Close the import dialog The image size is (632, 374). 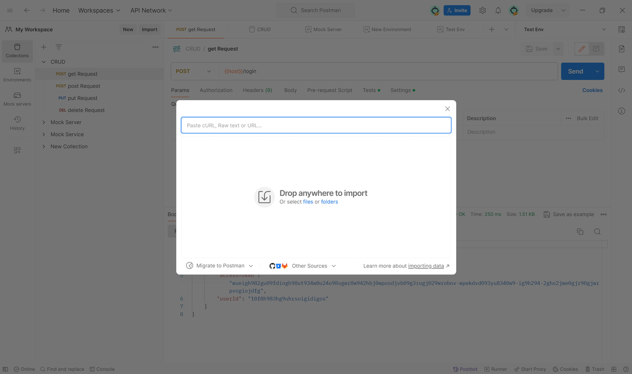point(447,109)
